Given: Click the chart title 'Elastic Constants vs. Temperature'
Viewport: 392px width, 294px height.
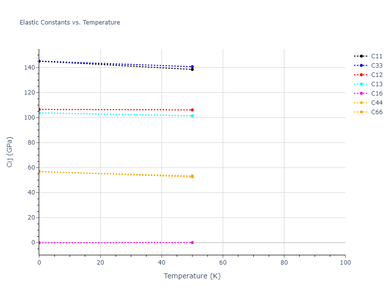Looking at the screenshot, I should (70, 23).
